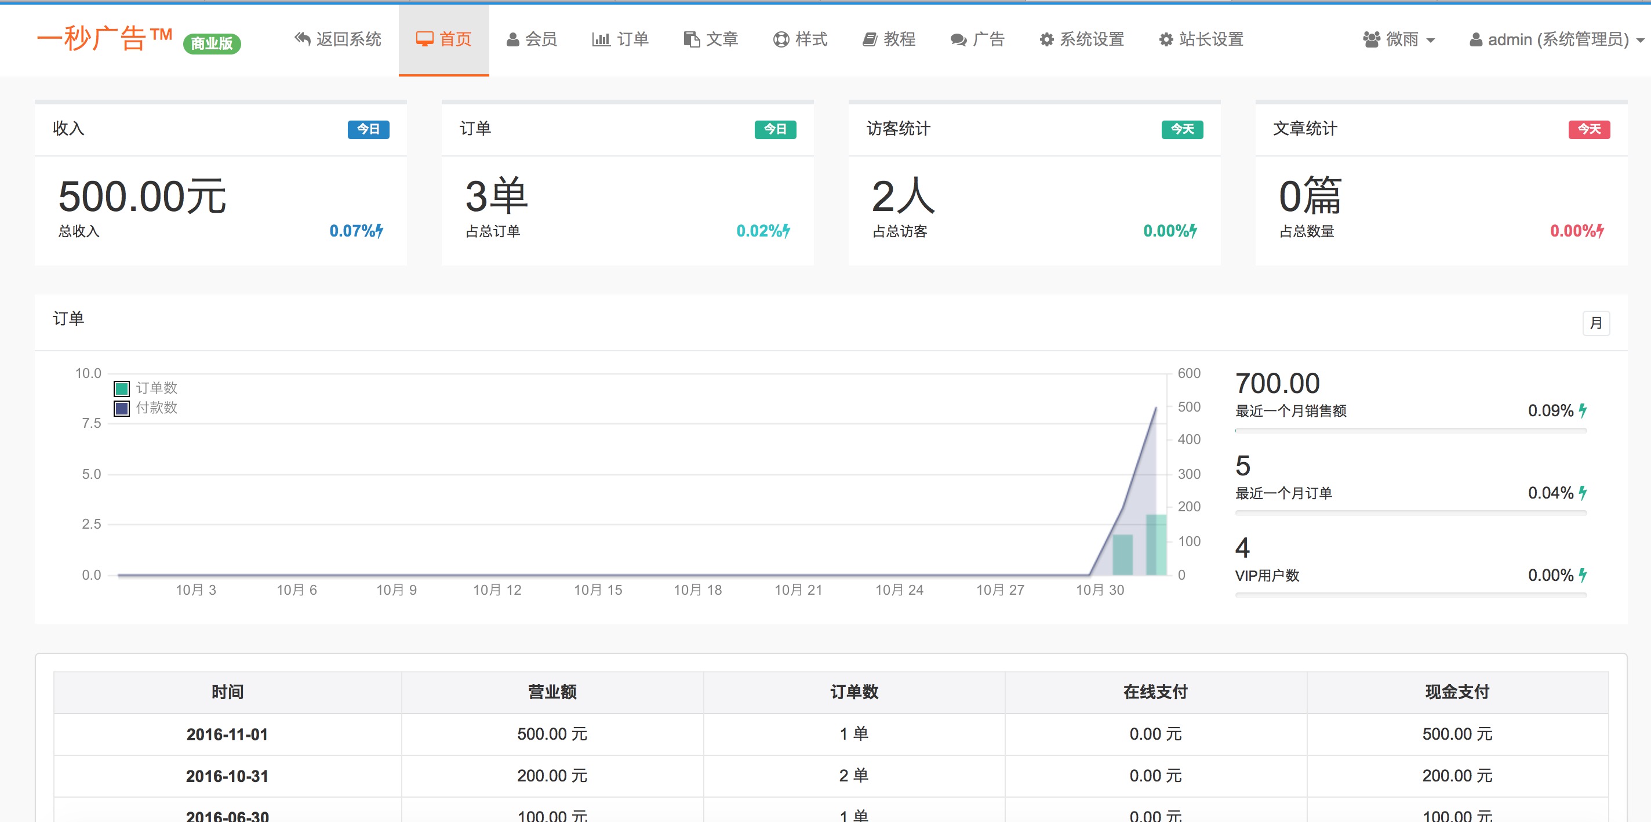Click the lightning bolt next to 0.02%
Viewport: 1651px width, 822px height.
(x=787, y=231)
